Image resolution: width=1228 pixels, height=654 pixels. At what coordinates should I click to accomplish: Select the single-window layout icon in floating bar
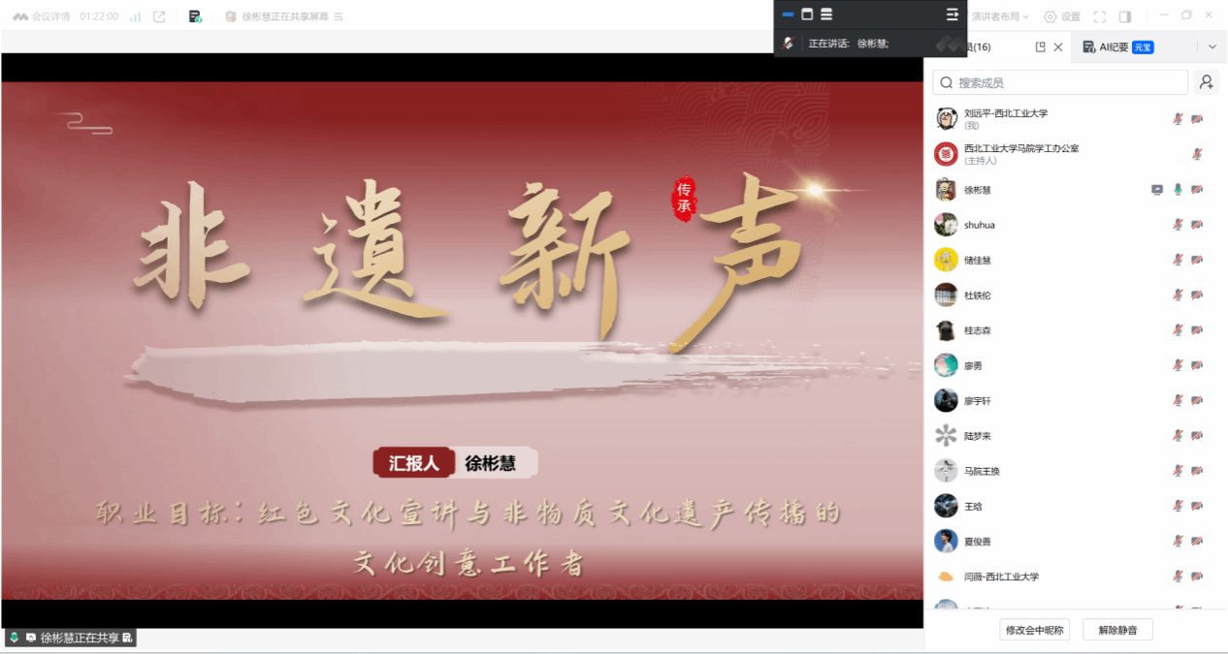click(807, 15)
